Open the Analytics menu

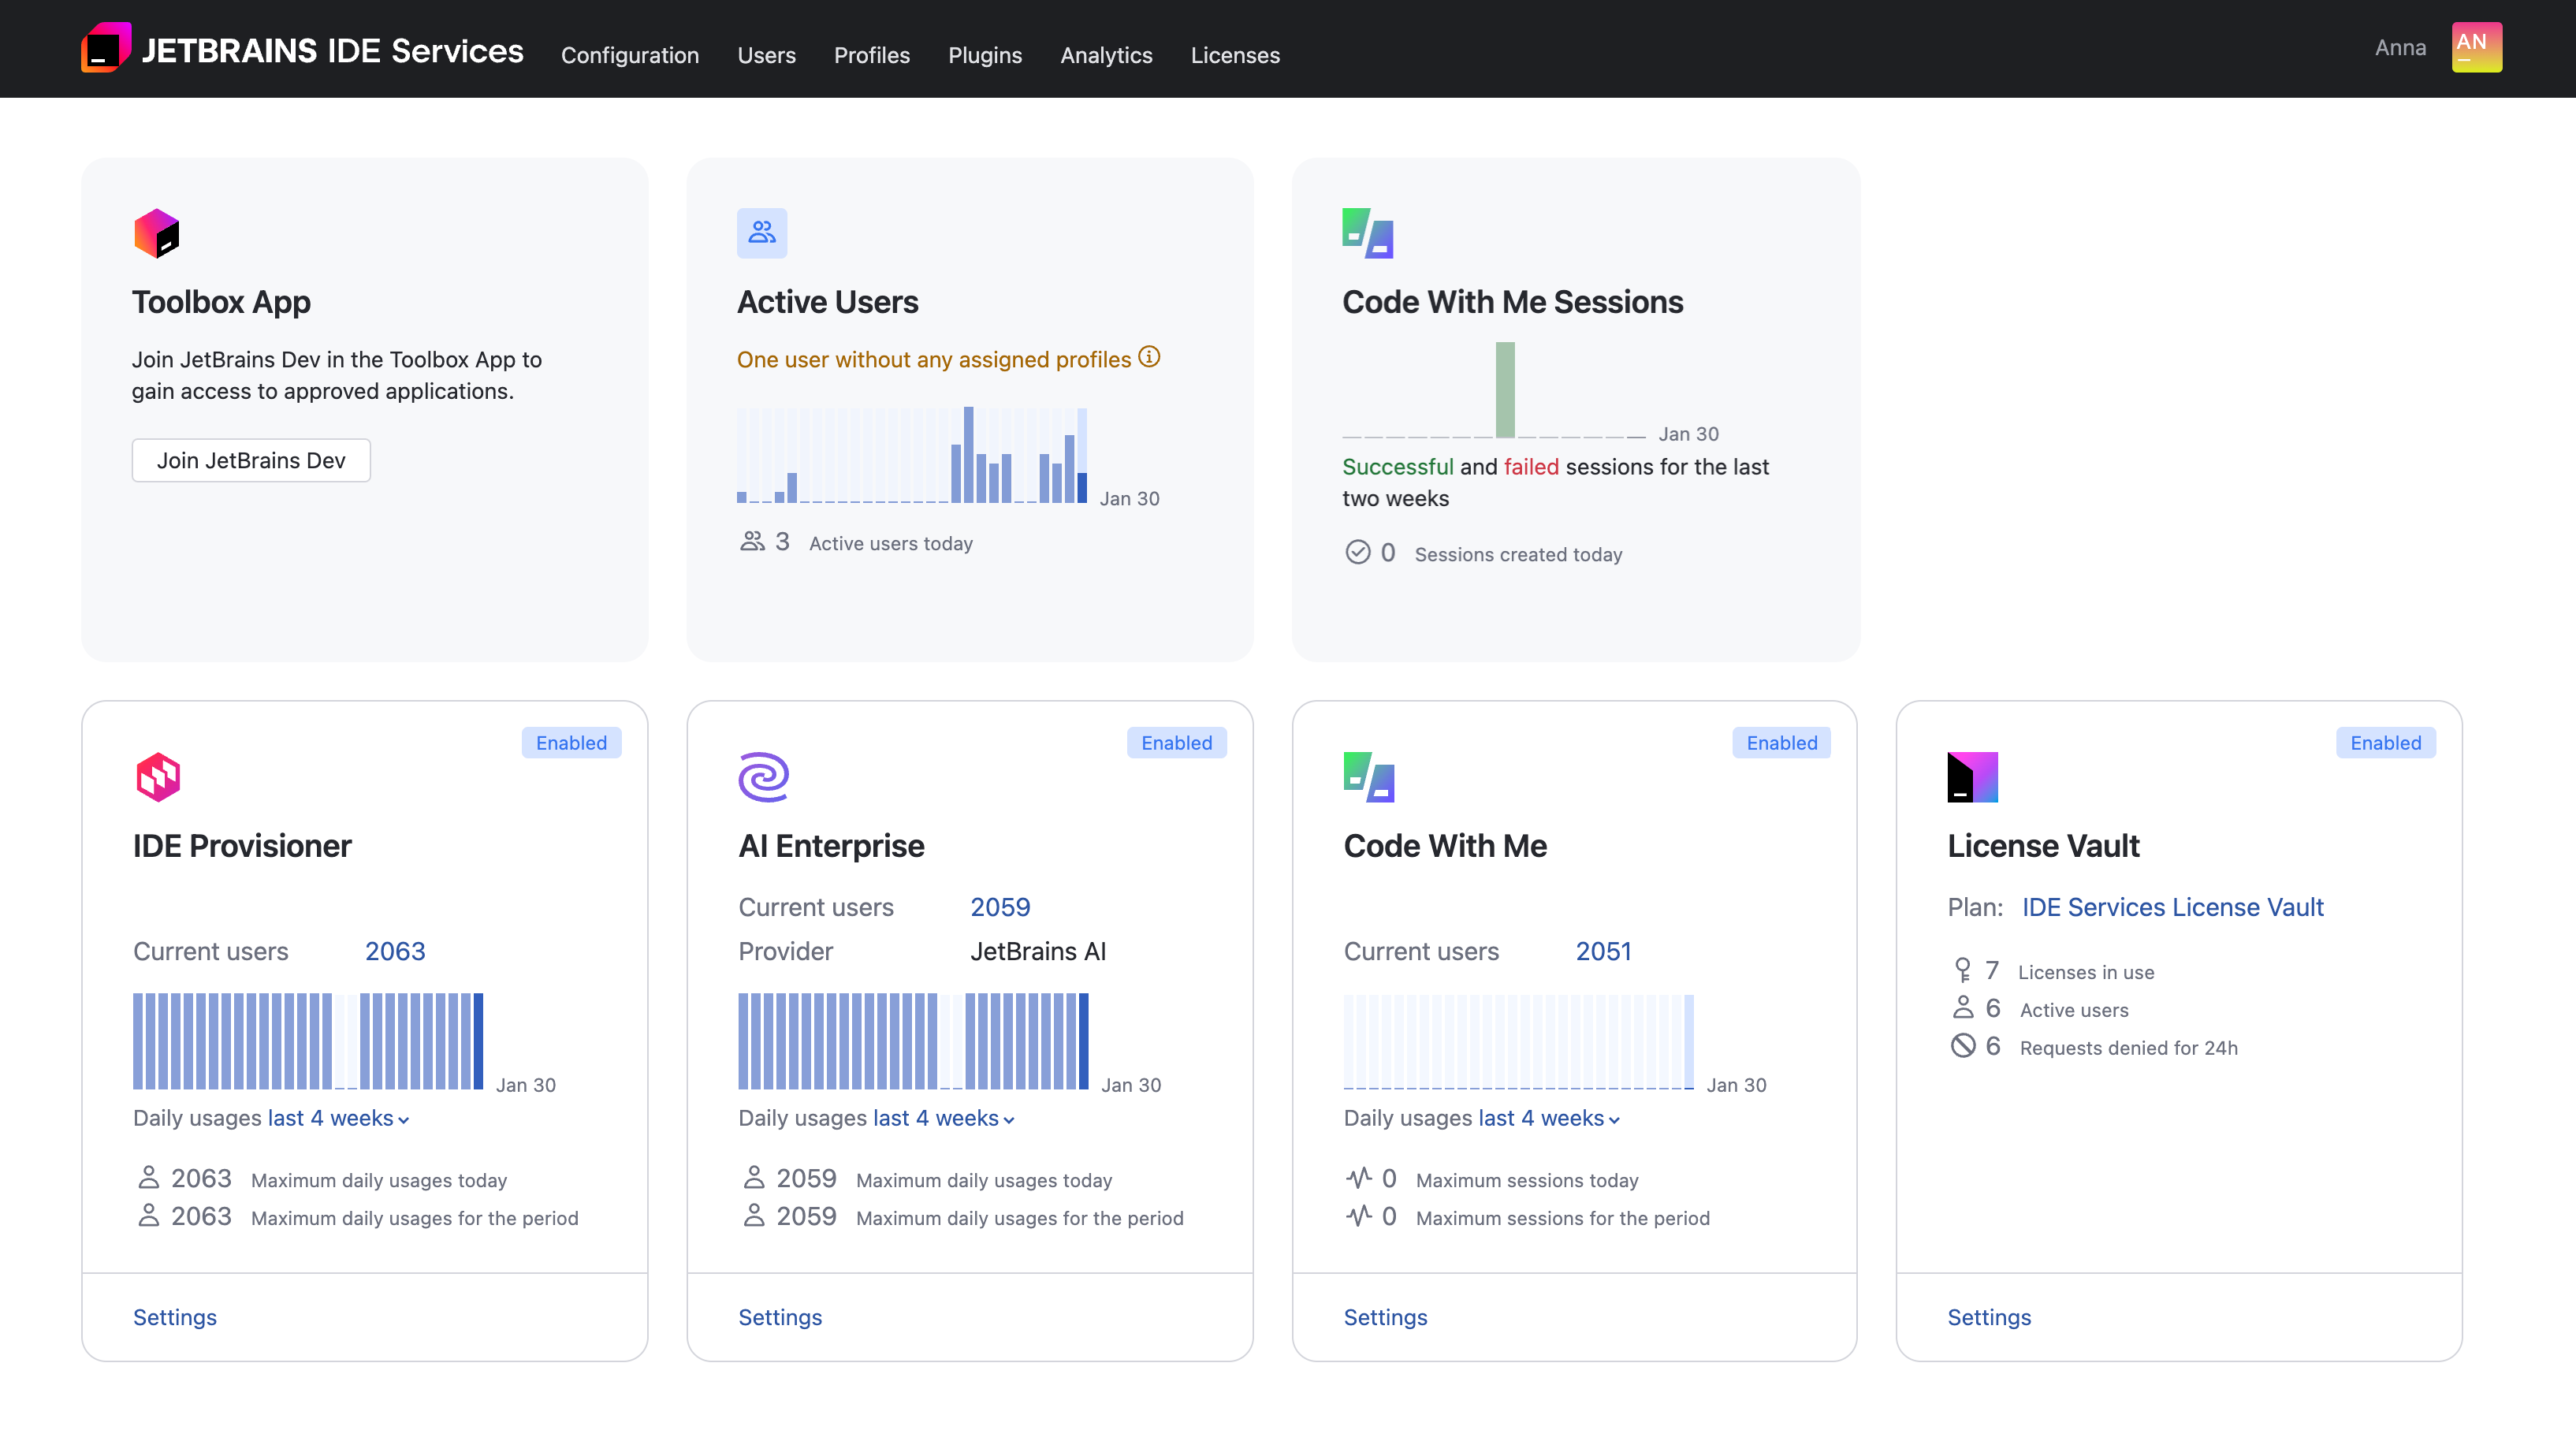click(1106, 55)
